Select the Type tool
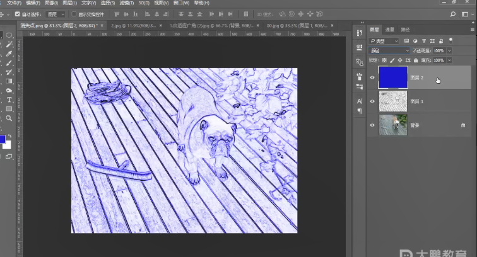The image size is (477, 257). pos(9,100)
